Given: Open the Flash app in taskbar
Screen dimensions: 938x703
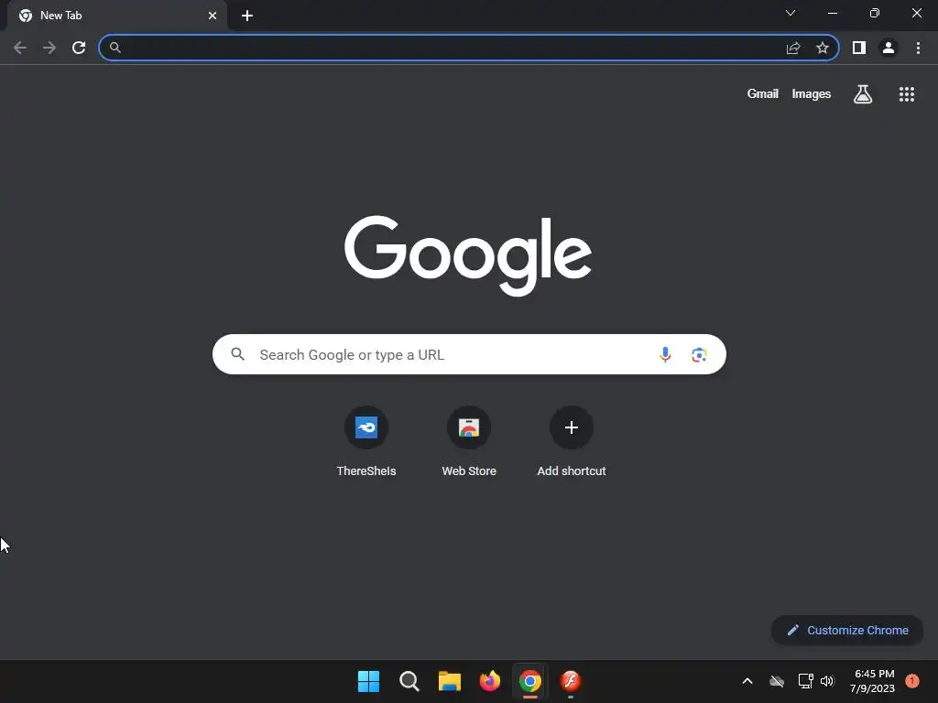Looking at the screenshot, I should point(570,681).
